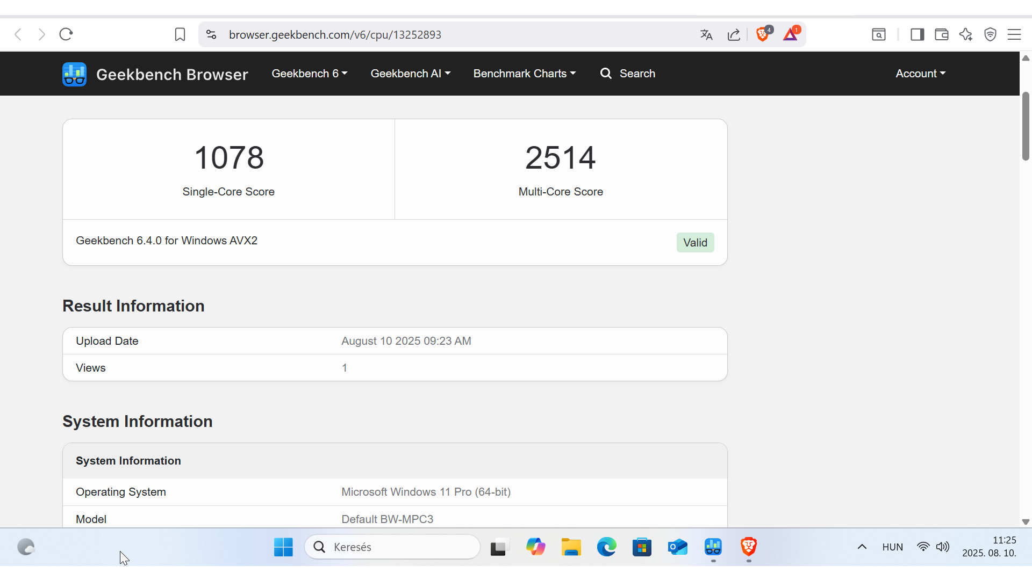1032x580 pixels.
Task: Open the Windows Start menu
Action: (x=283, y=547)
